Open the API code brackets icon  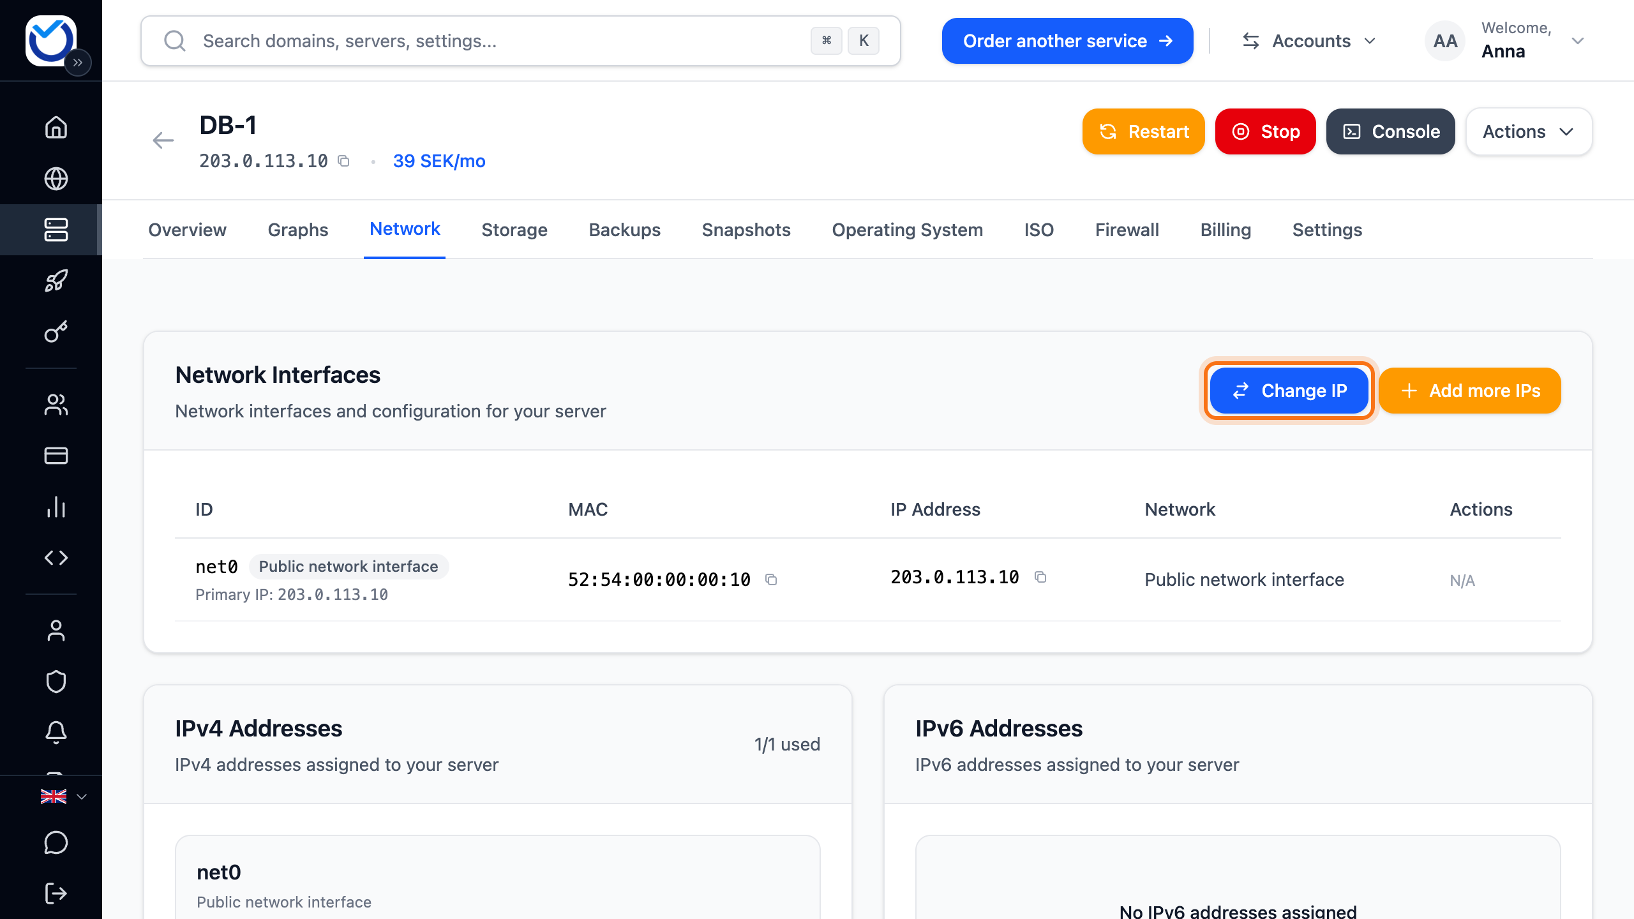pyautogui.click(x=56, y=558)
